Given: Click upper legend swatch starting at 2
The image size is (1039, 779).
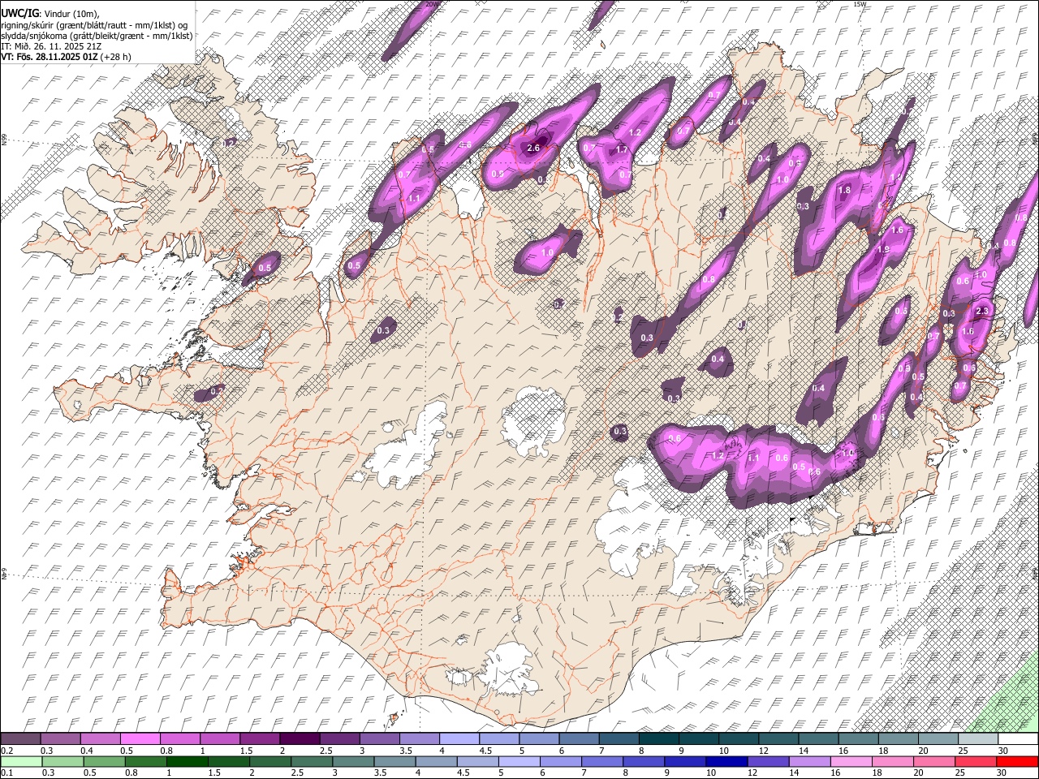Looking at the screenshot, I should [x=299, y=739].
